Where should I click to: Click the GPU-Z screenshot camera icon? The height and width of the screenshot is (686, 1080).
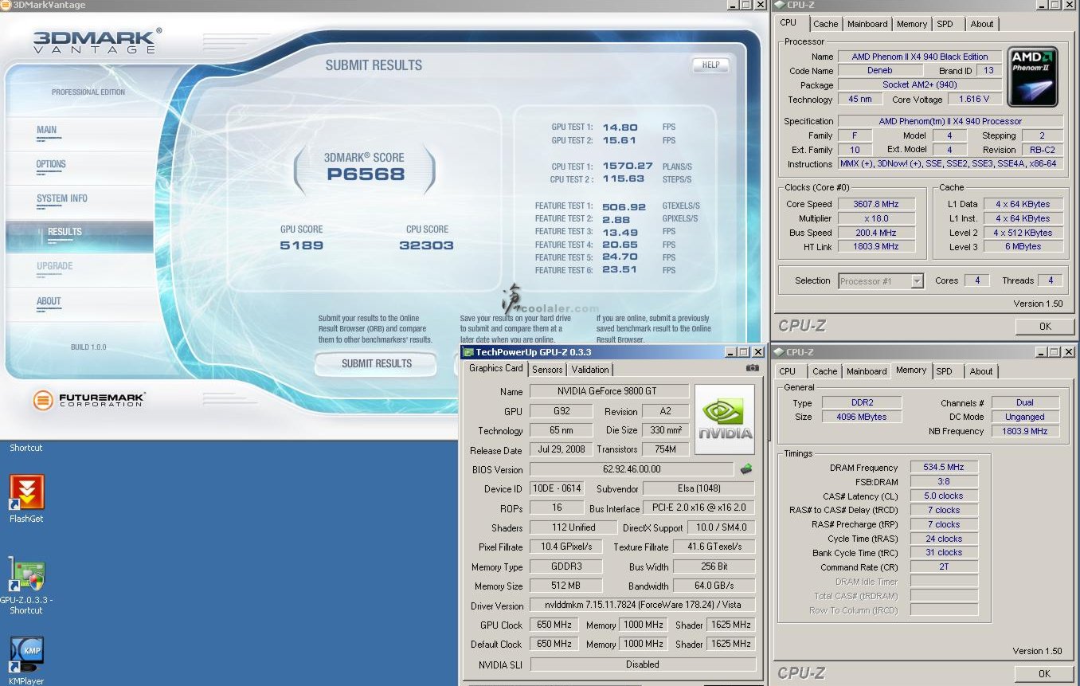coord(752,368)
